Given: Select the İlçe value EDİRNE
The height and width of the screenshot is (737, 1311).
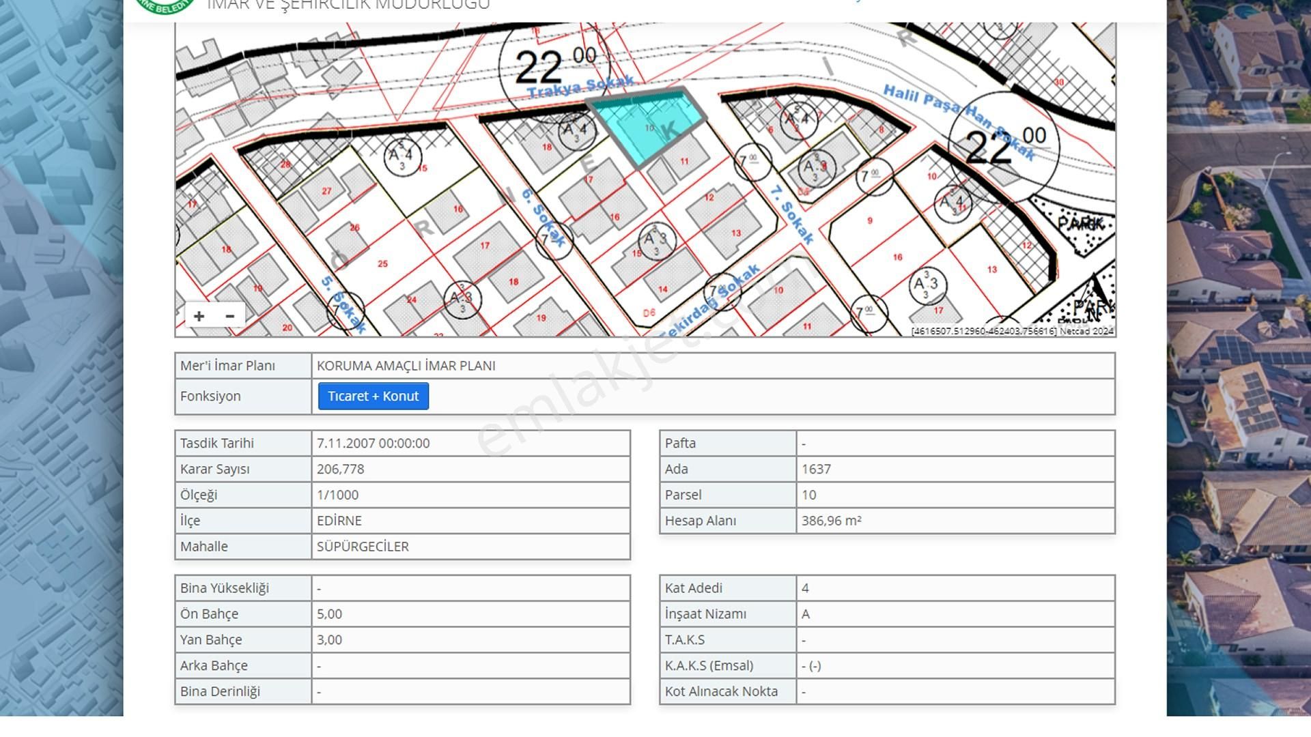Looking at the screenshot, I should click(339, 521).
